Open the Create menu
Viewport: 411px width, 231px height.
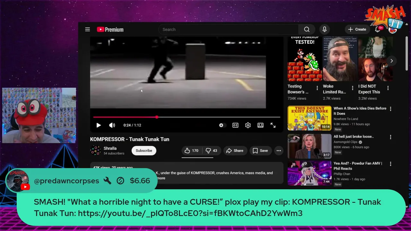click(357, 30)
